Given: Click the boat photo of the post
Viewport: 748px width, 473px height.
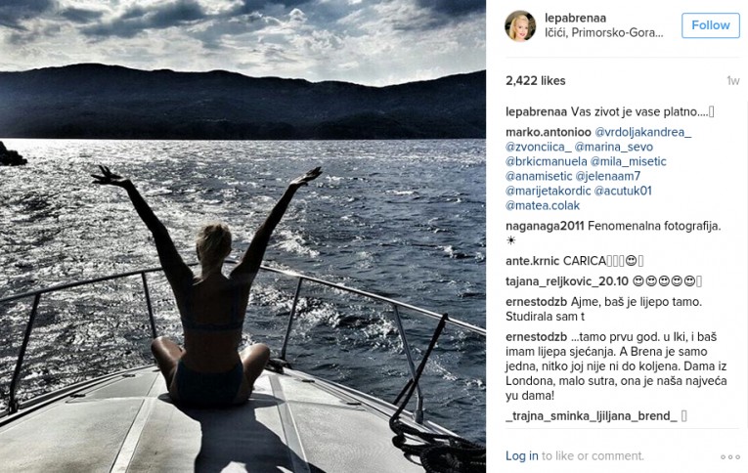Looking at the screenshot, I should (242, 236).
